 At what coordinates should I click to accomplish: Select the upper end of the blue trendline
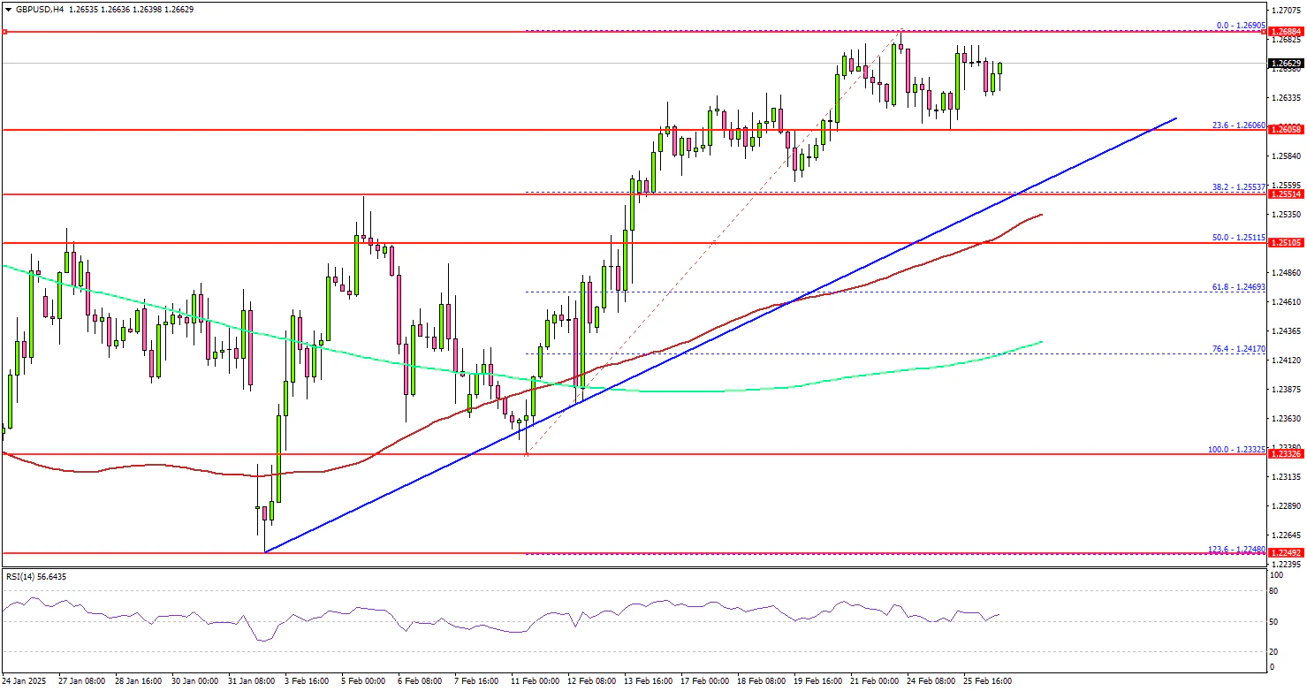tap(1176, 117)
